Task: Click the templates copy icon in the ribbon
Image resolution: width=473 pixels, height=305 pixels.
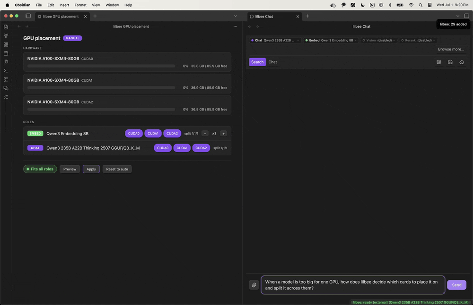Action: click(x=6, y=62)
